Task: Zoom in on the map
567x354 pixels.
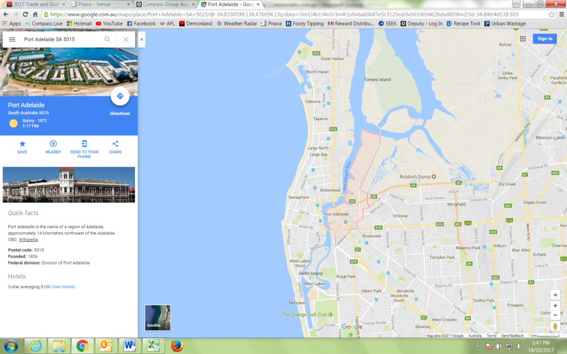Action: [555, 306]
